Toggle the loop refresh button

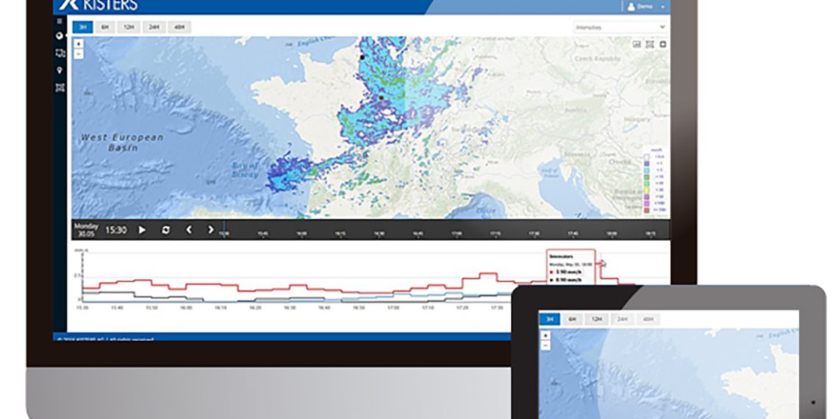point(165,230)
